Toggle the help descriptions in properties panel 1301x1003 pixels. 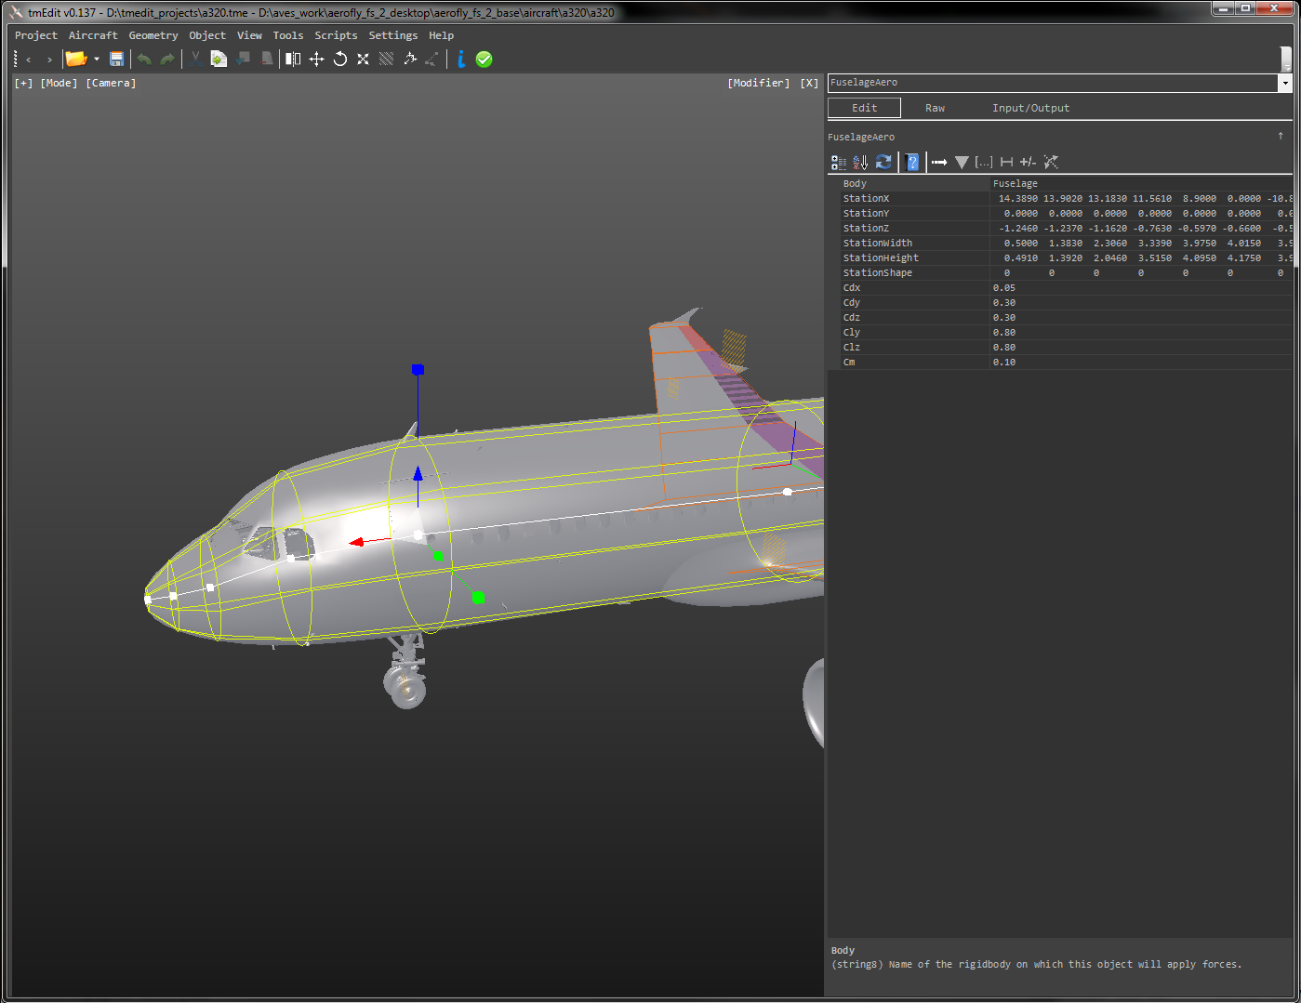(912, 162)
